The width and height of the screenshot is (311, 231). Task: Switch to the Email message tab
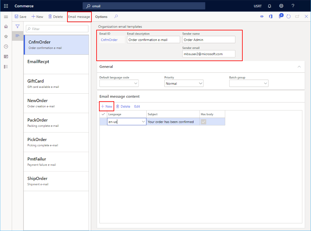point(79,17)
